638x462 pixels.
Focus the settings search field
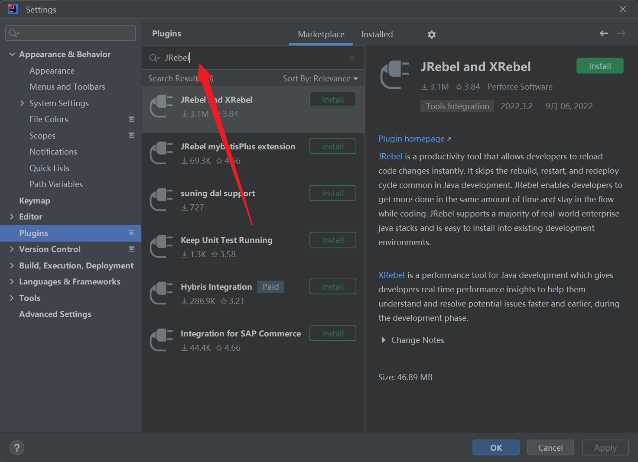click(x=71, y=33)
